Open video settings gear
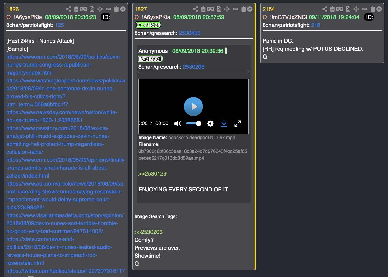The width and height of the screenshot is (388, 277). 210,123
